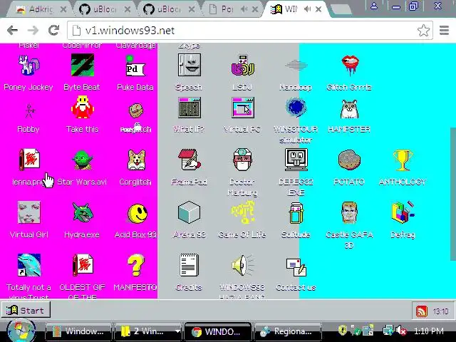Viewport: 456px width, 342px height.
Task: Open the lenna.png file icon
Action: pos(29,160)
